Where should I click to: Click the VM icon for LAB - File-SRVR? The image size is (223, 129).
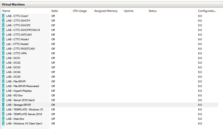pyautogui.click(x=3, y=81)
